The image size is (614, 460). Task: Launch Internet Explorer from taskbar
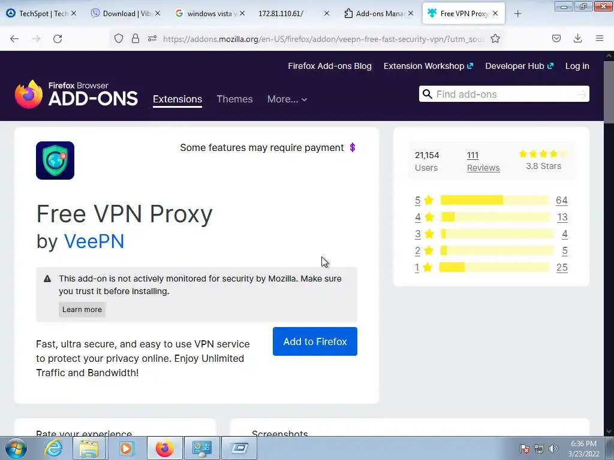(x=53, y=448)
